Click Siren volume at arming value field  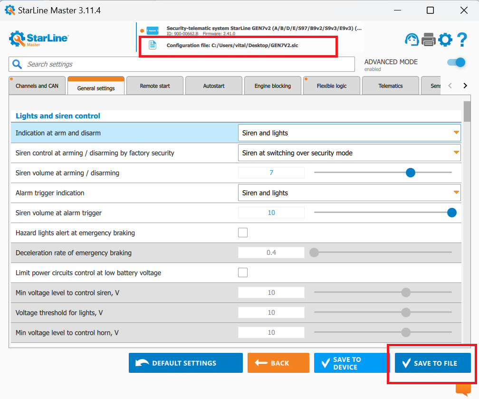point(271,173)
